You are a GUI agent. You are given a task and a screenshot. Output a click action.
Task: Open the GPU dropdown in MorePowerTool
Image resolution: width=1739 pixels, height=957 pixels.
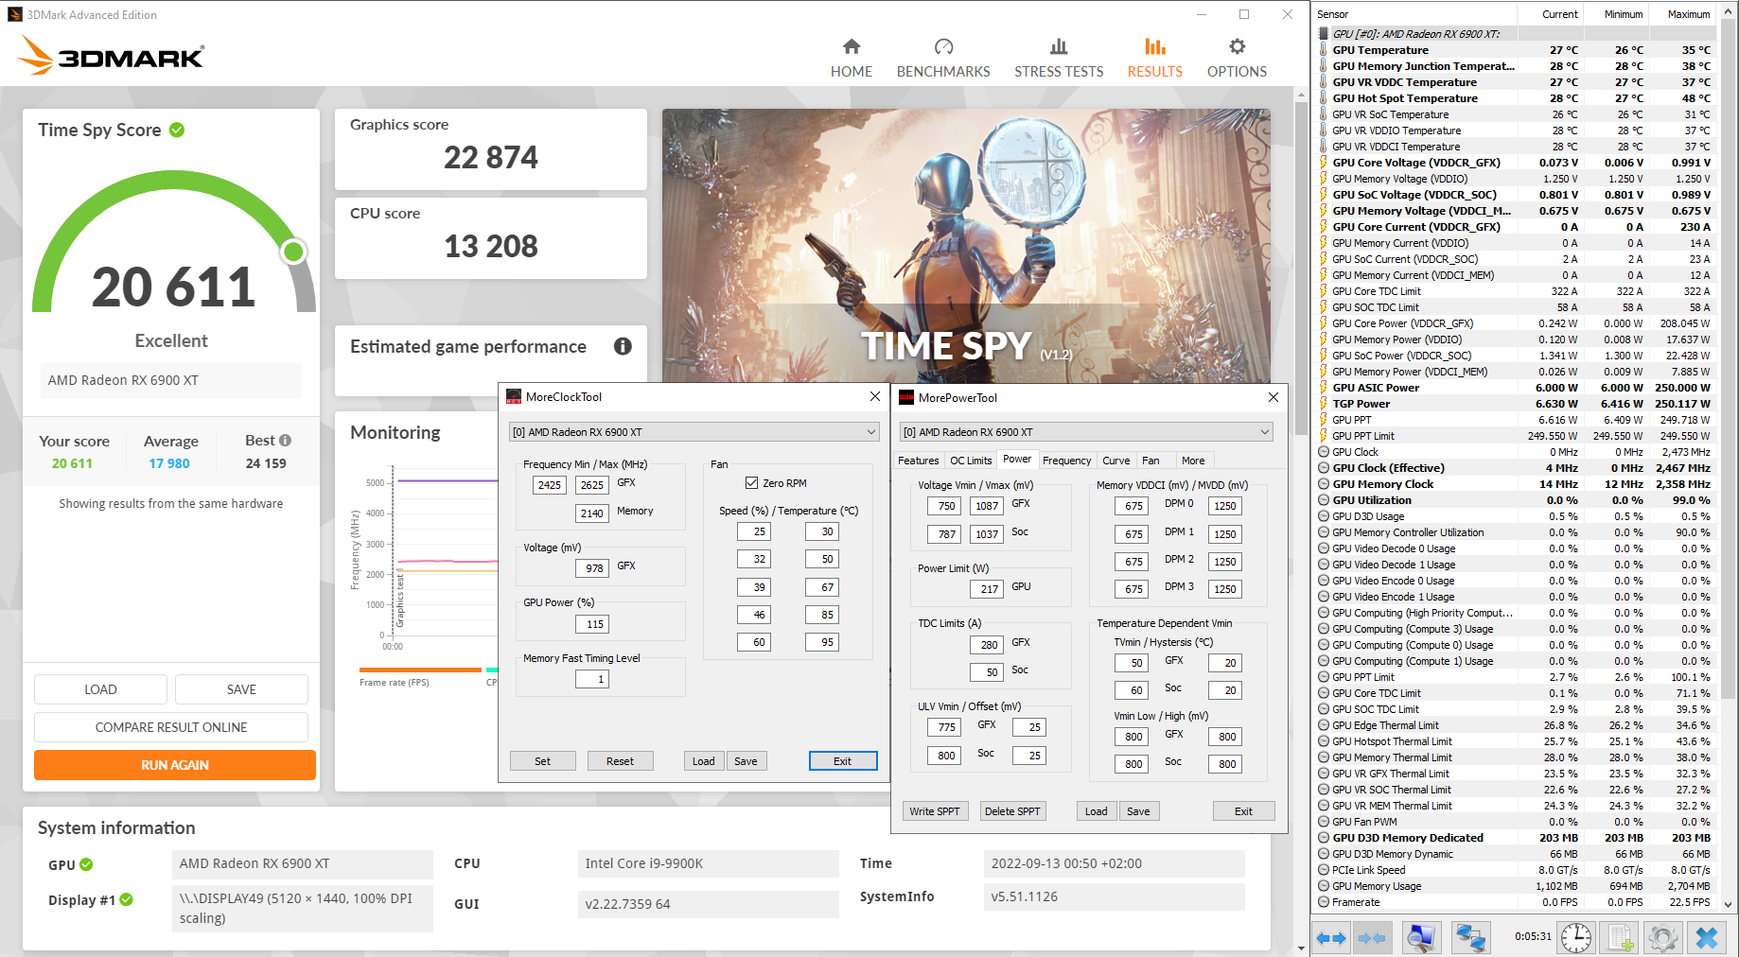pos(1086,432)
